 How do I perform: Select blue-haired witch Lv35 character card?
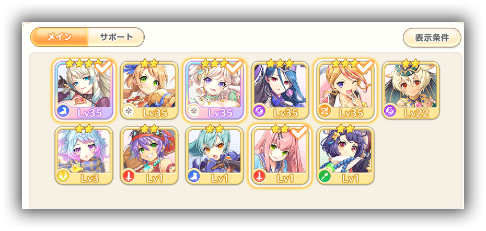click(280, 90)
